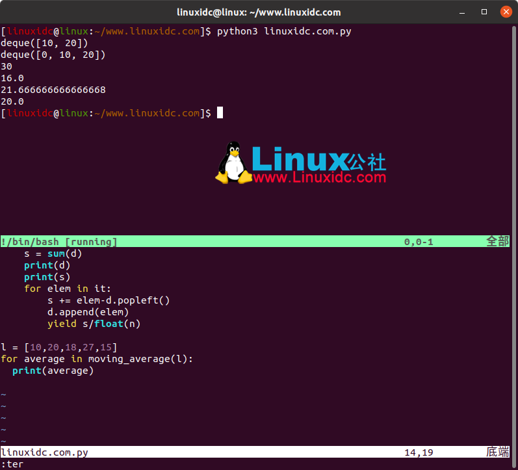Click the line 'yield s/float(n)'
The width and height of the screenshot is (518, 470).
94,324
